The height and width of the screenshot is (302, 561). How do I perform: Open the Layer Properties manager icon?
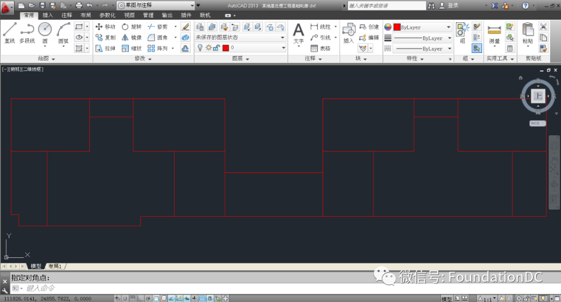pos(200,27)
